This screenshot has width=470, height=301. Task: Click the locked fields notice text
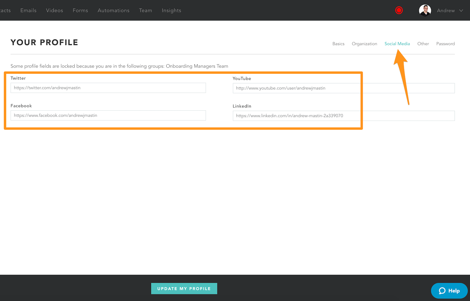click(x=119, y=66)
